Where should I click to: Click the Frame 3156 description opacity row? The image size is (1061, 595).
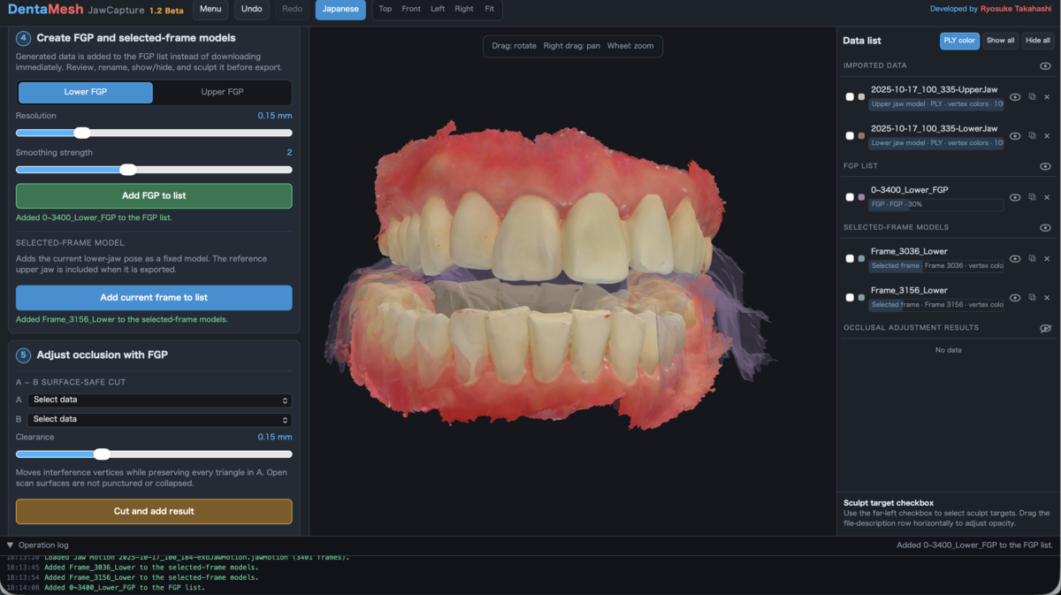935,305
